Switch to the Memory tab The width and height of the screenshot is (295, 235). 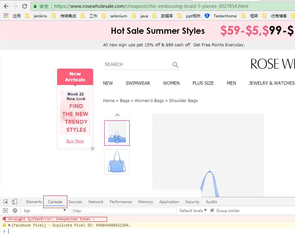pyautogui.click(x=145, y=202)
